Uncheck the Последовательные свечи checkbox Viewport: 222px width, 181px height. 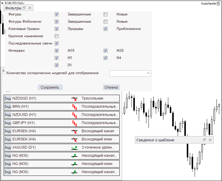(x=56, y=44)
